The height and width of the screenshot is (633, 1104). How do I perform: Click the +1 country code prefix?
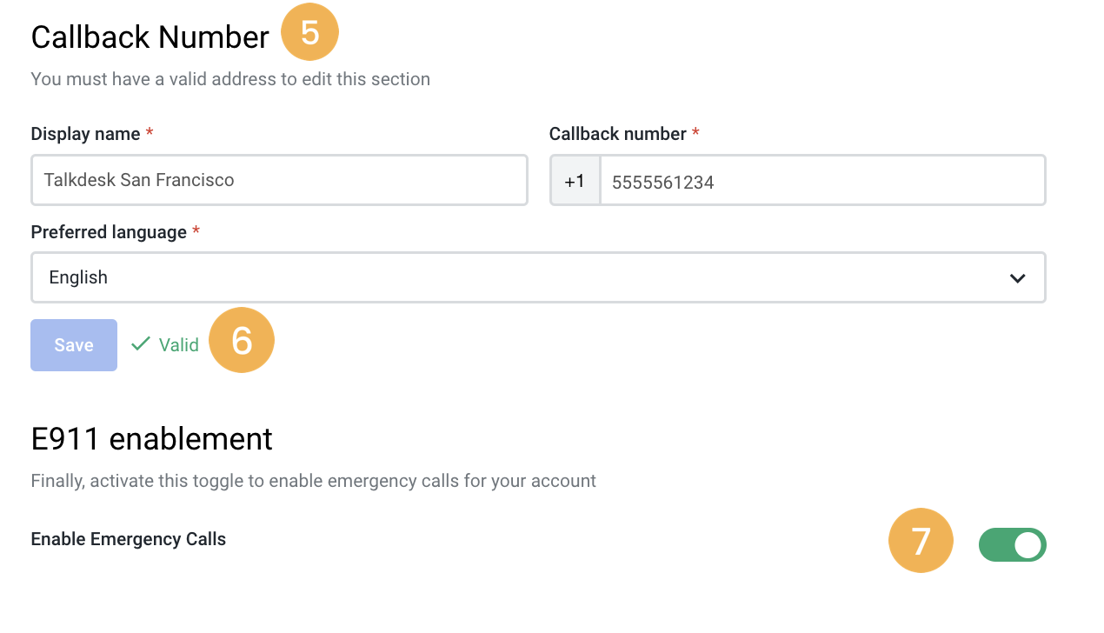(x=575, y=181)
